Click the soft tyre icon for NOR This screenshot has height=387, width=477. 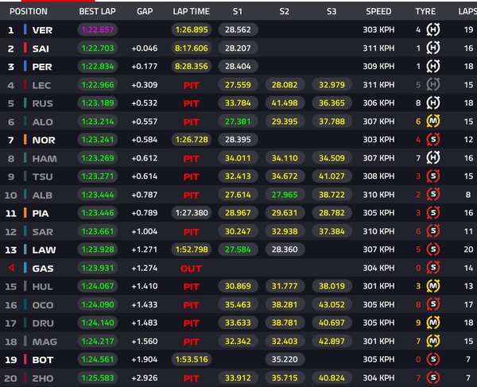click(433, 140)
